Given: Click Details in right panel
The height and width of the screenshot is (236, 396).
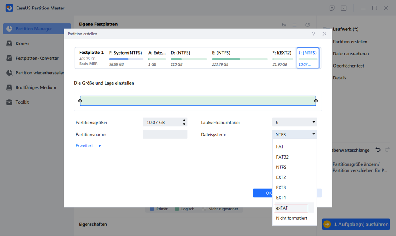Looking at the screenshot, I should coord(339,78).
